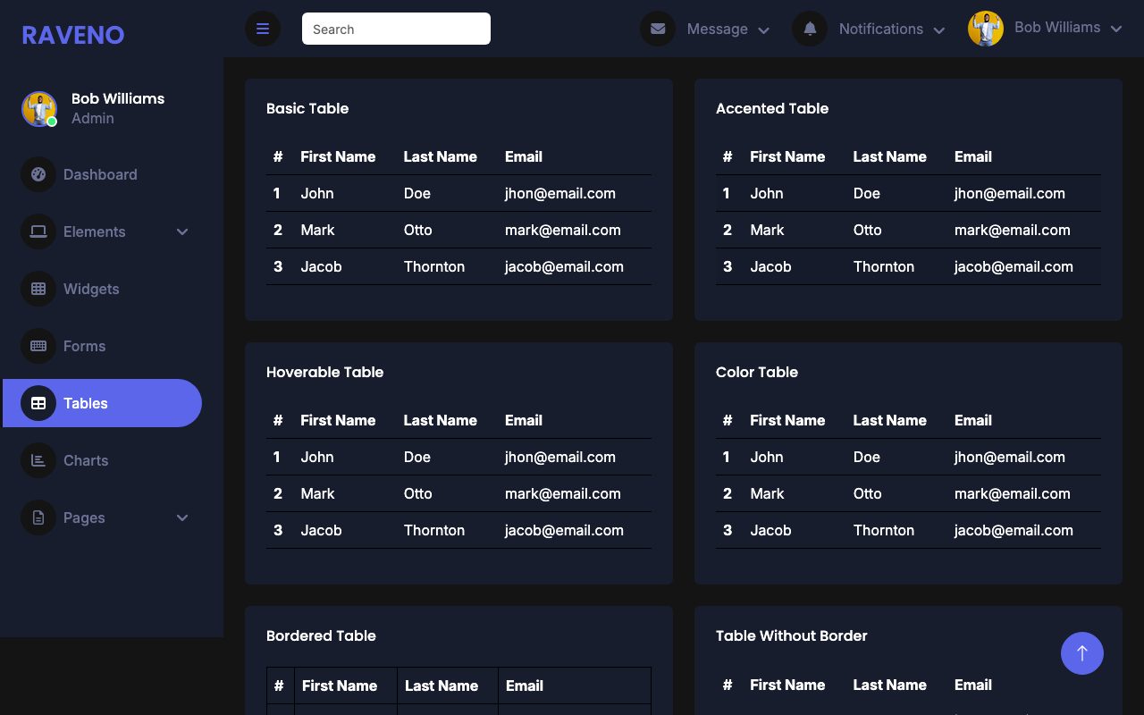Screen dimensions: 1144x715
Task: Open the Notifications dropdown
Action: coord(869,29)
